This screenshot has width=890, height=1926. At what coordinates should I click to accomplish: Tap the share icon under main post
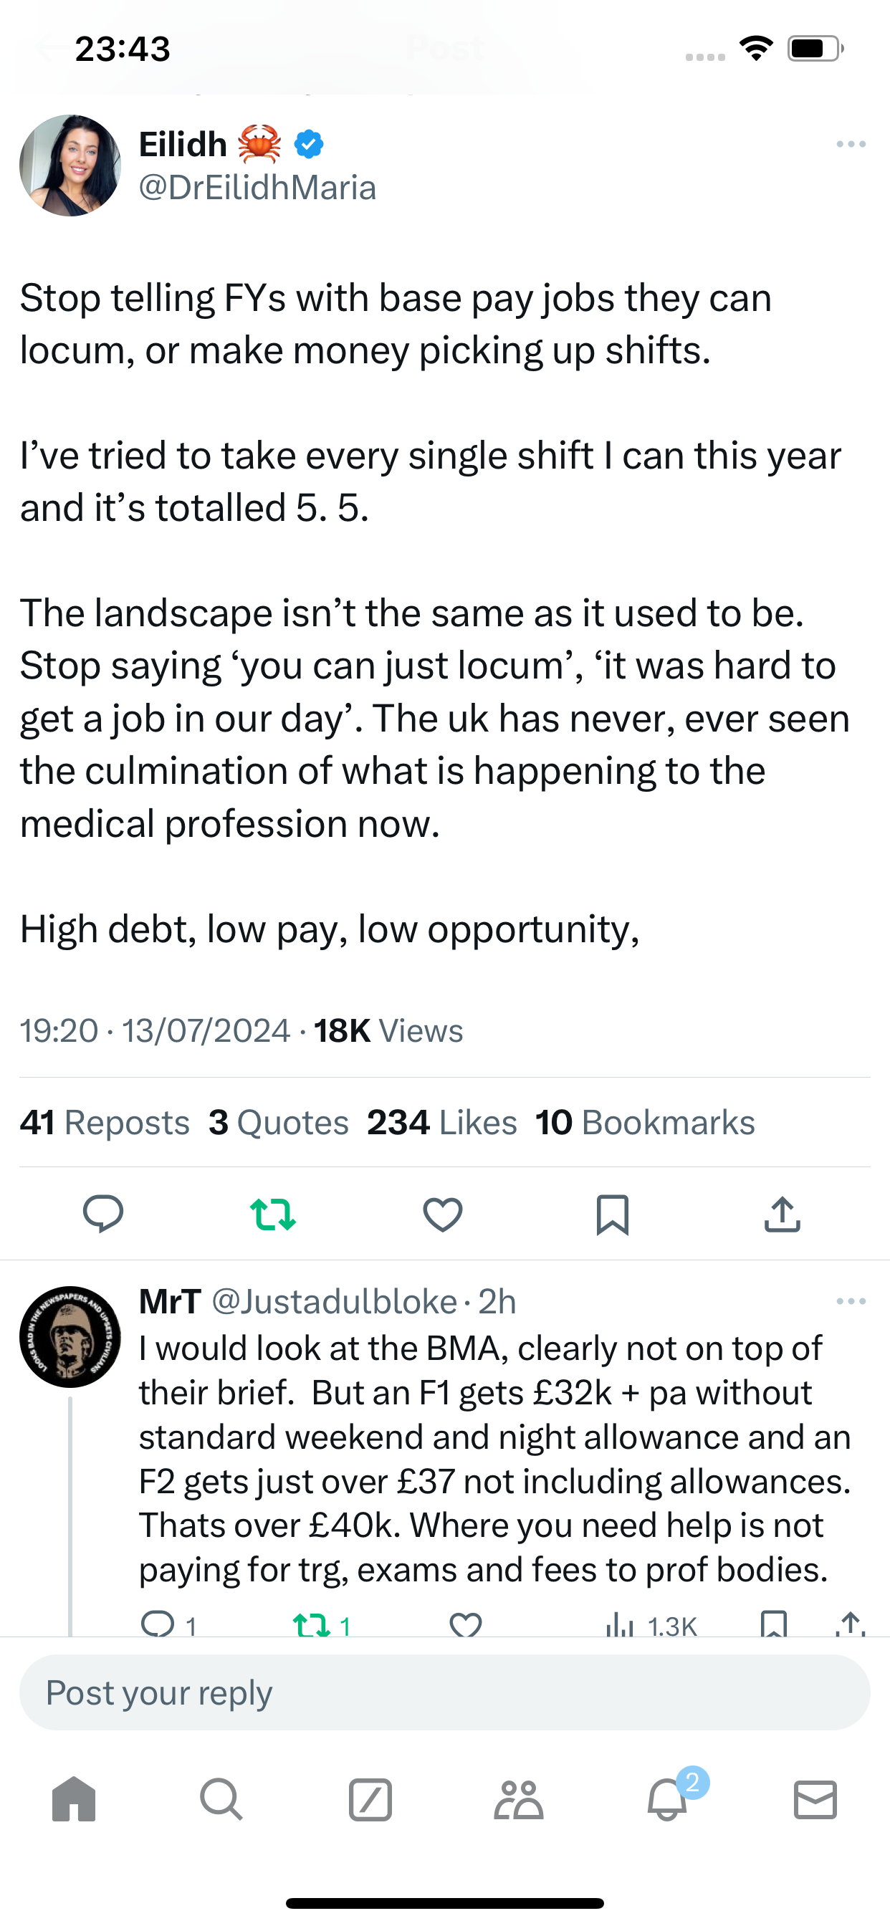(x=783, y=1213)
